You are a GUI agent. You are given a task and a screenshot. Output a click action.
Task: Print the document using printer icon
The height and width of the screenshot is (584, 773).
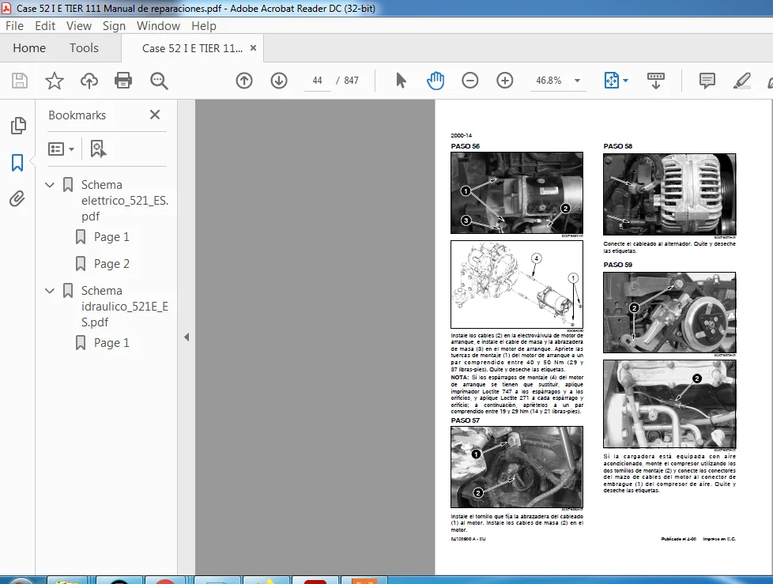point(123,81)
